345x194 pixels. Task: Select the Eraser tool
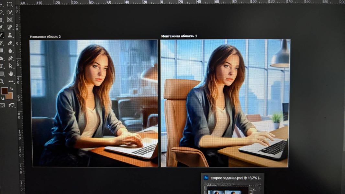click(10, 43)
